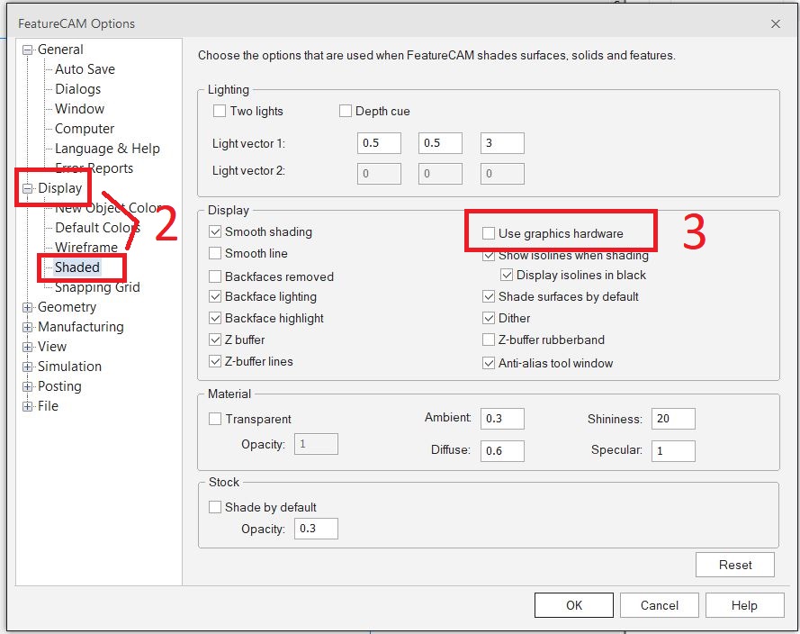Select Default Colors in the sidebar
800x634 pixels.
[92, 227]
